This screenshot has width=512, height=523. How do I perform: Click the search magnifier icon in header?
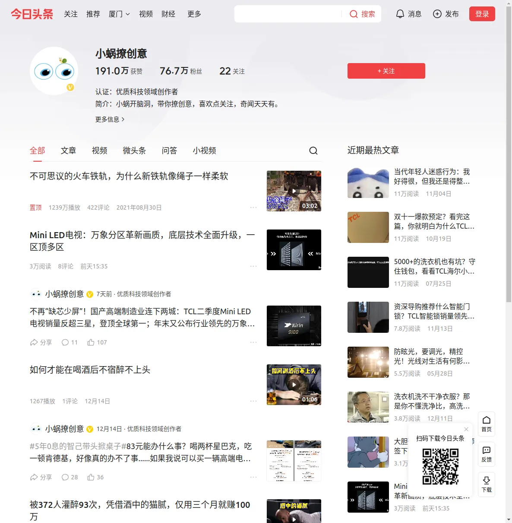pos(354,14)
